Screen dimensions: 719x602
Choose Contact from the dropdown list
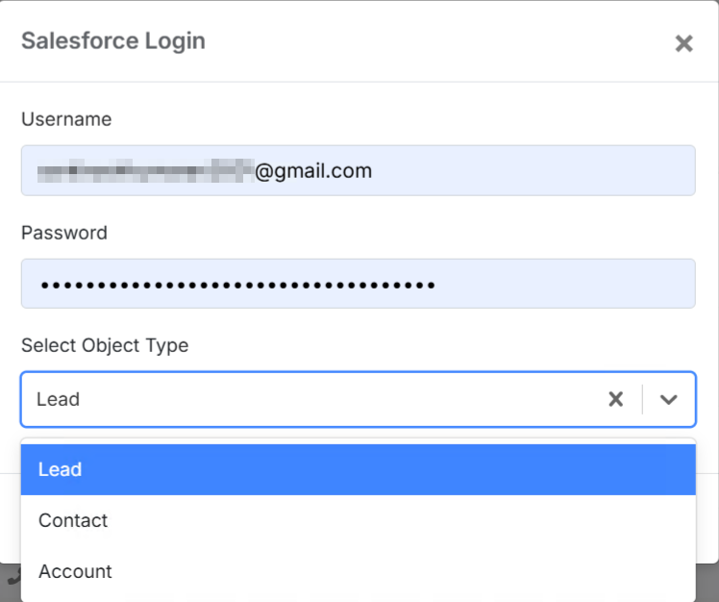tap(358, 520)
